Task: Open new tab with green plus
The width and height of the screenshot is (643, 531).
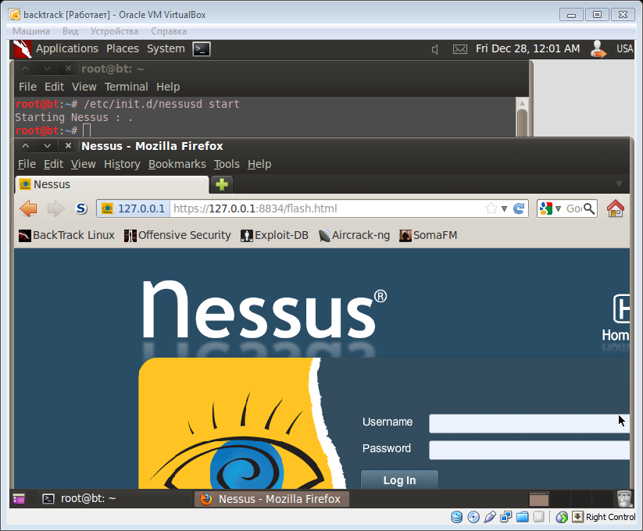Action: click(x=222, y=184)
